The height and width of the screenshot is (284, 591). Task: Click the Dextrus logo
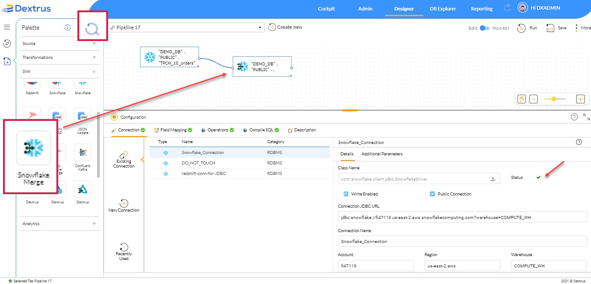(26, 8)
